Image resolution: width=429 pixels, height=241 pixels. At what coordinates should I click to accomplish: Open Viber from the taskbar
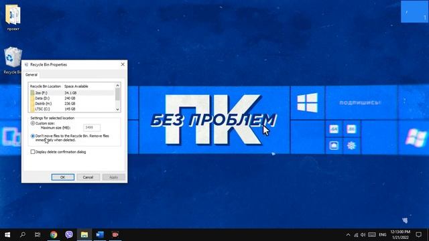click(x=69, y=234)
